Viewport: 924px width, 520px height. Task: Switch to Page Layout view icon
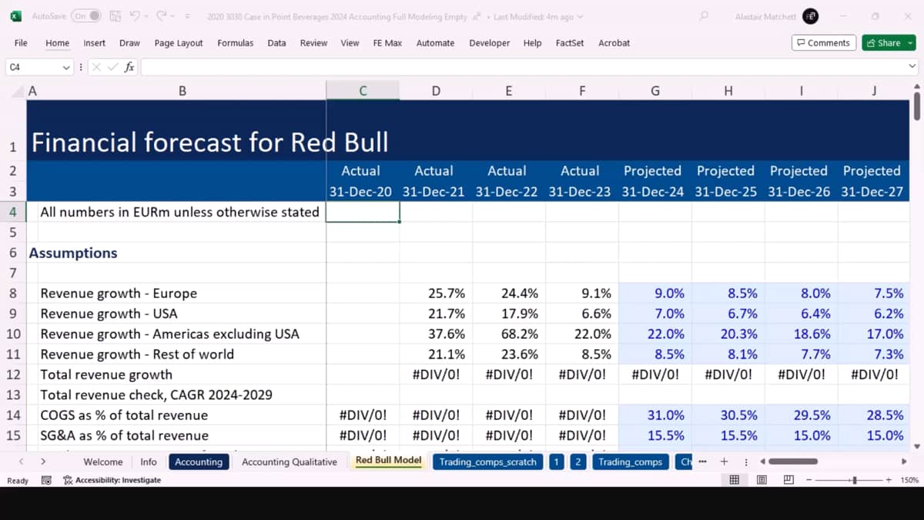(762, 480)
